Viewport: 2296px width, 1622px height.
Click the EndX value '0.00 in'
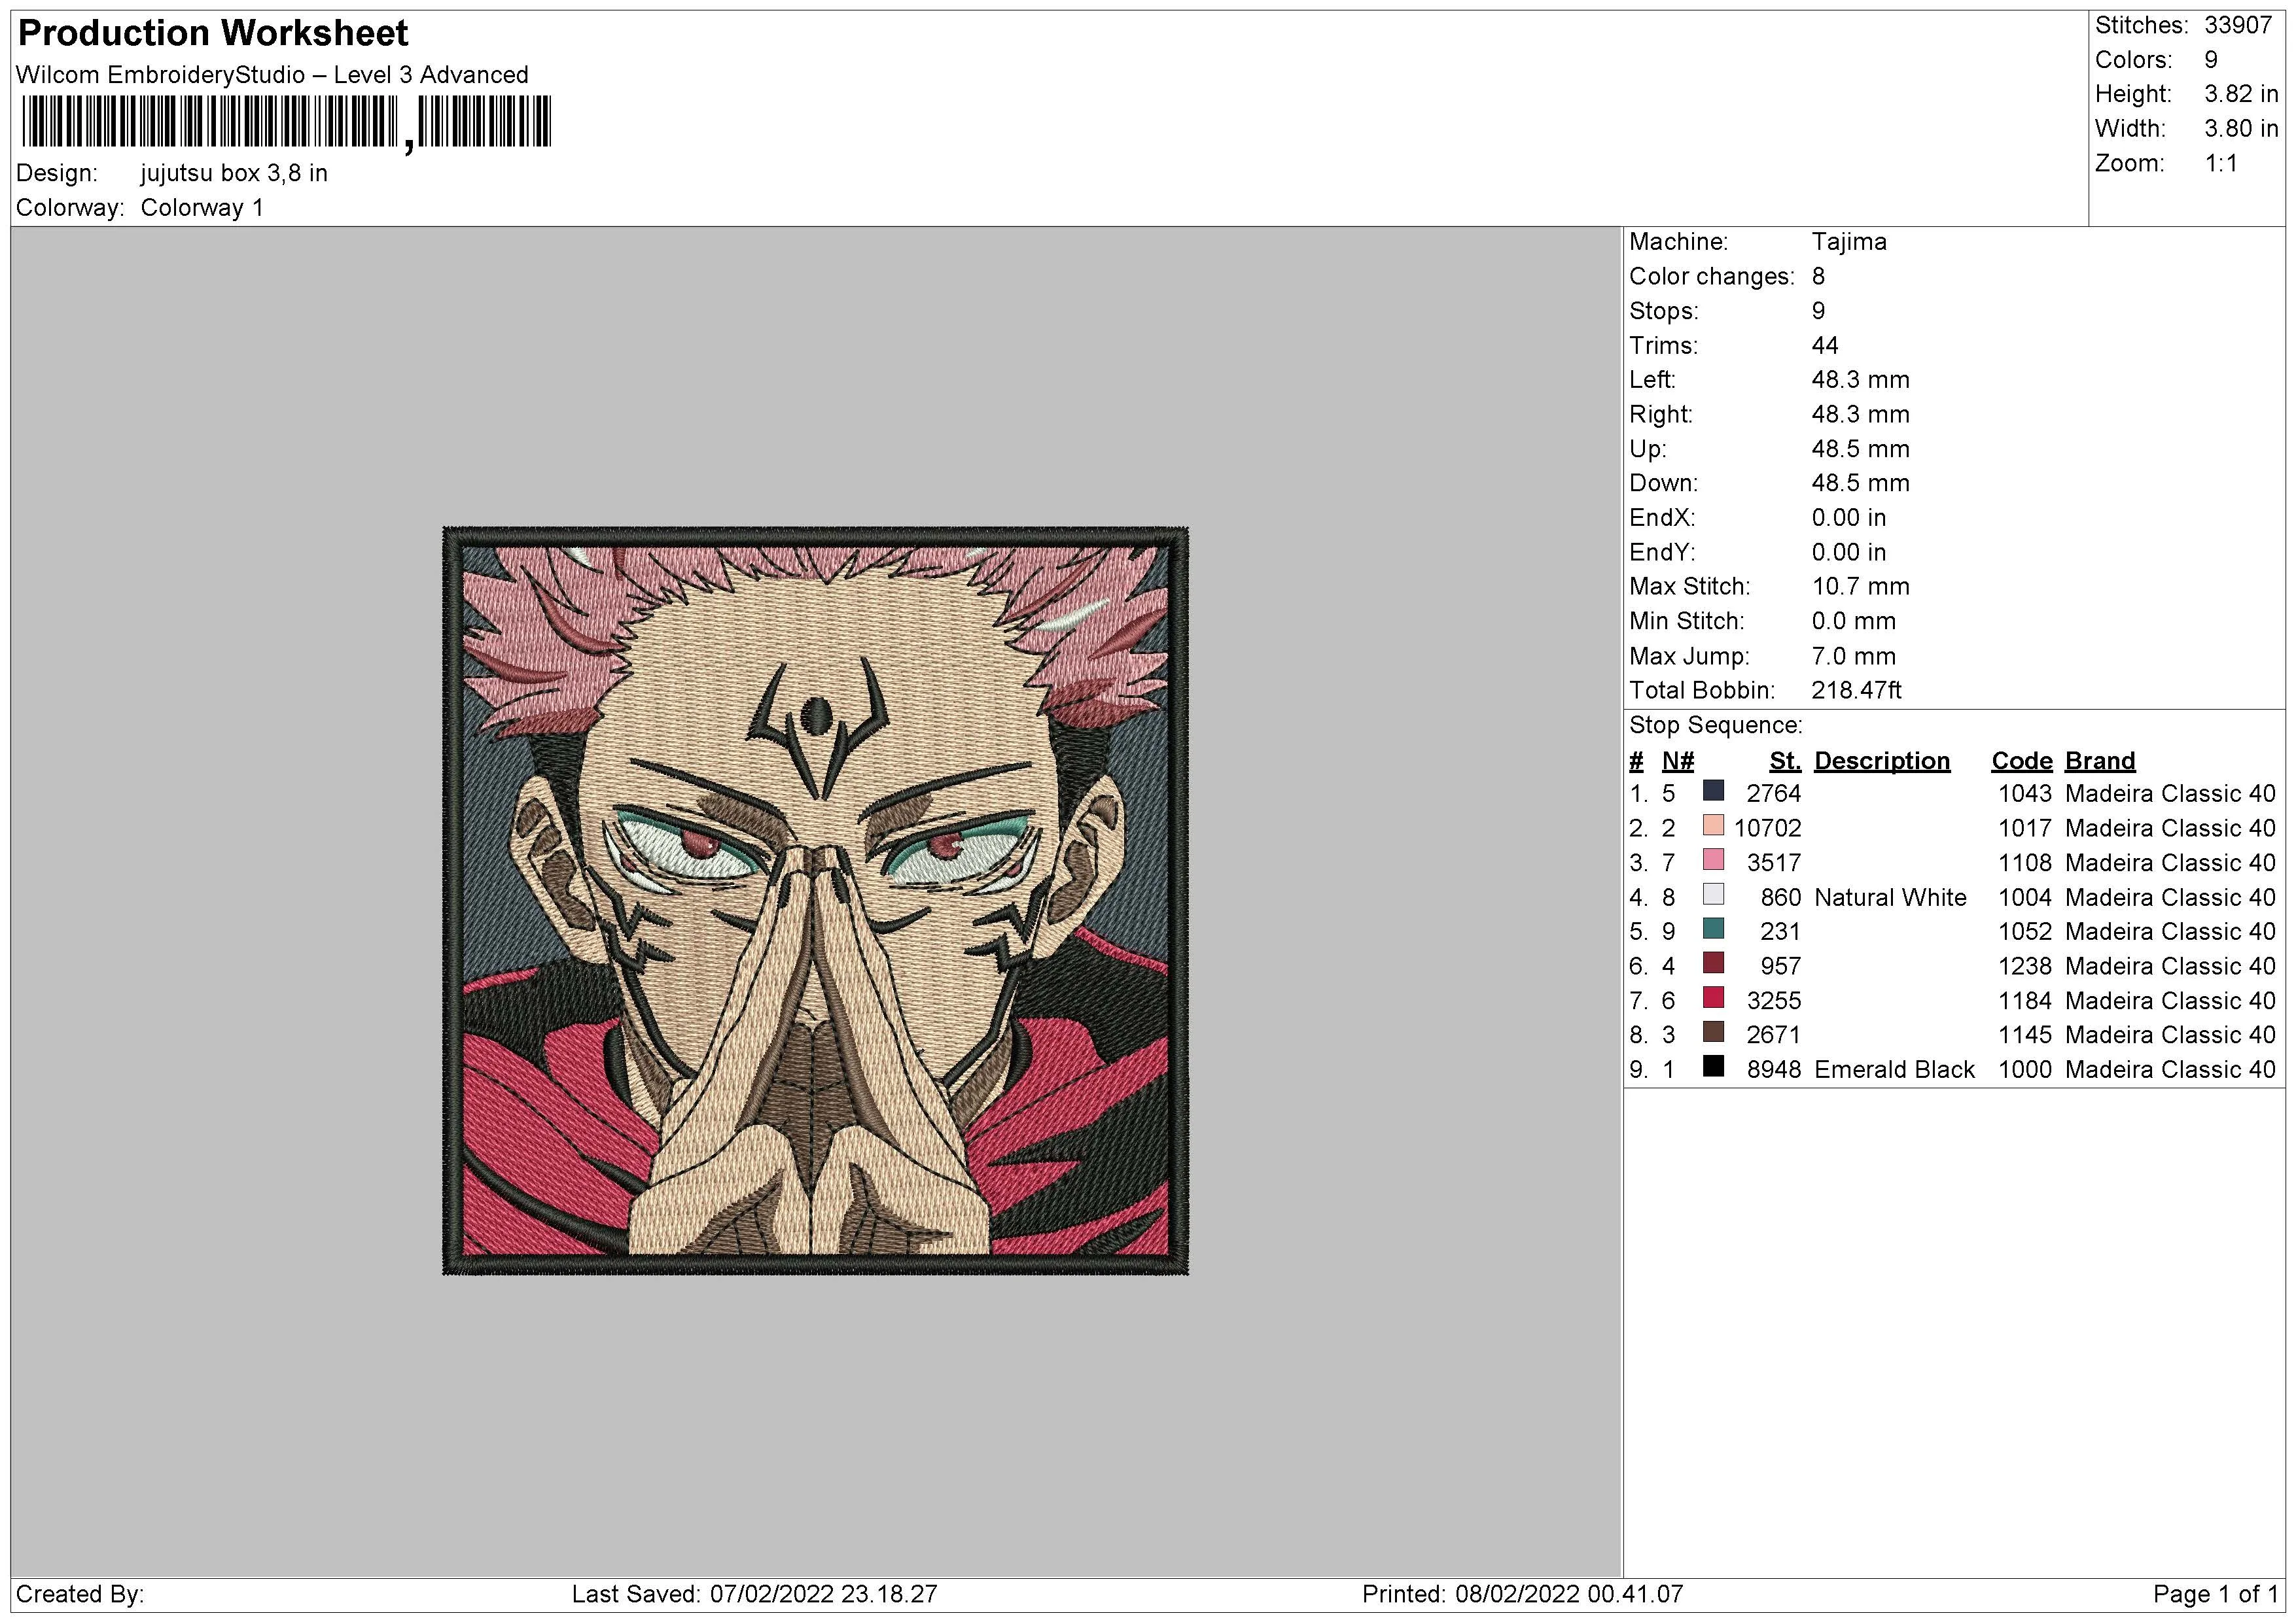tap(1848, 518)
